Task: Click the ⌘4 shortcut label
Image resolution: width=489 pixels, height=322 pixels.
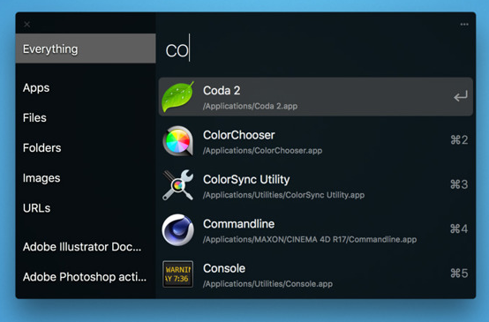Action: [x=459, y=229]
